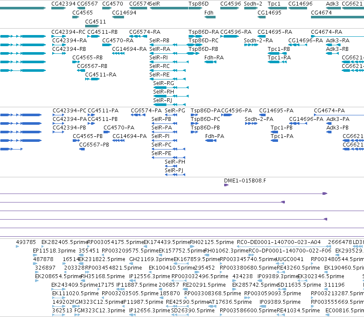
Task: Select the CG14696 gene label
Action: pyautogui.click(x=300, y=4)
